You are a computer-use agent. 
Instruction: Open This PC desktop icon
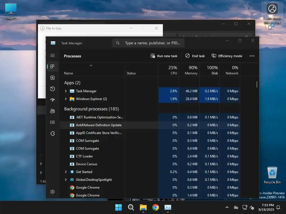click(x=11, y=11)
